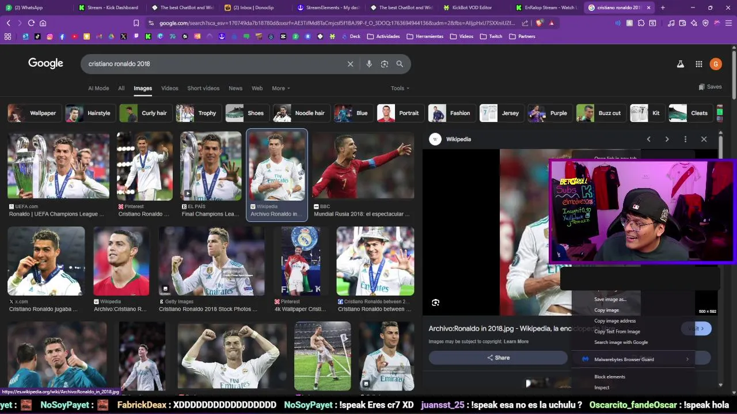
Task: Switch to KickBot VOD Editor tab
Action: pos(472,7)
